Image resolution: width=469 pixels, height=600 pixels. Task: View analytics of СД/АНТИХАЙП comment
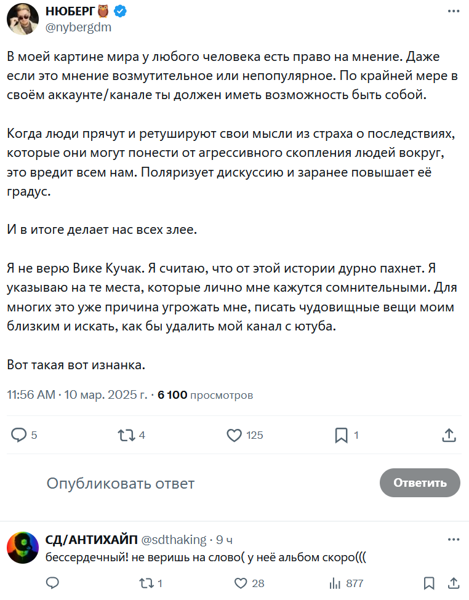point(335,583)
